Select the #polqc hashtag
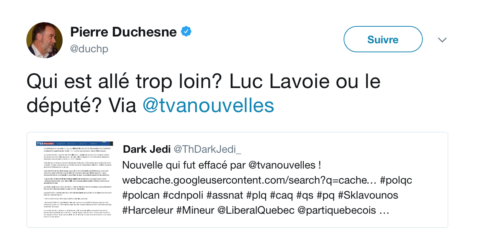The height and width of the screenshot is (231, 477). 396,180
